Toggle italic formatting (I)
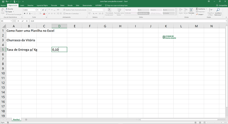The height and width of the screenshot is (124, 228). [27, 14]
